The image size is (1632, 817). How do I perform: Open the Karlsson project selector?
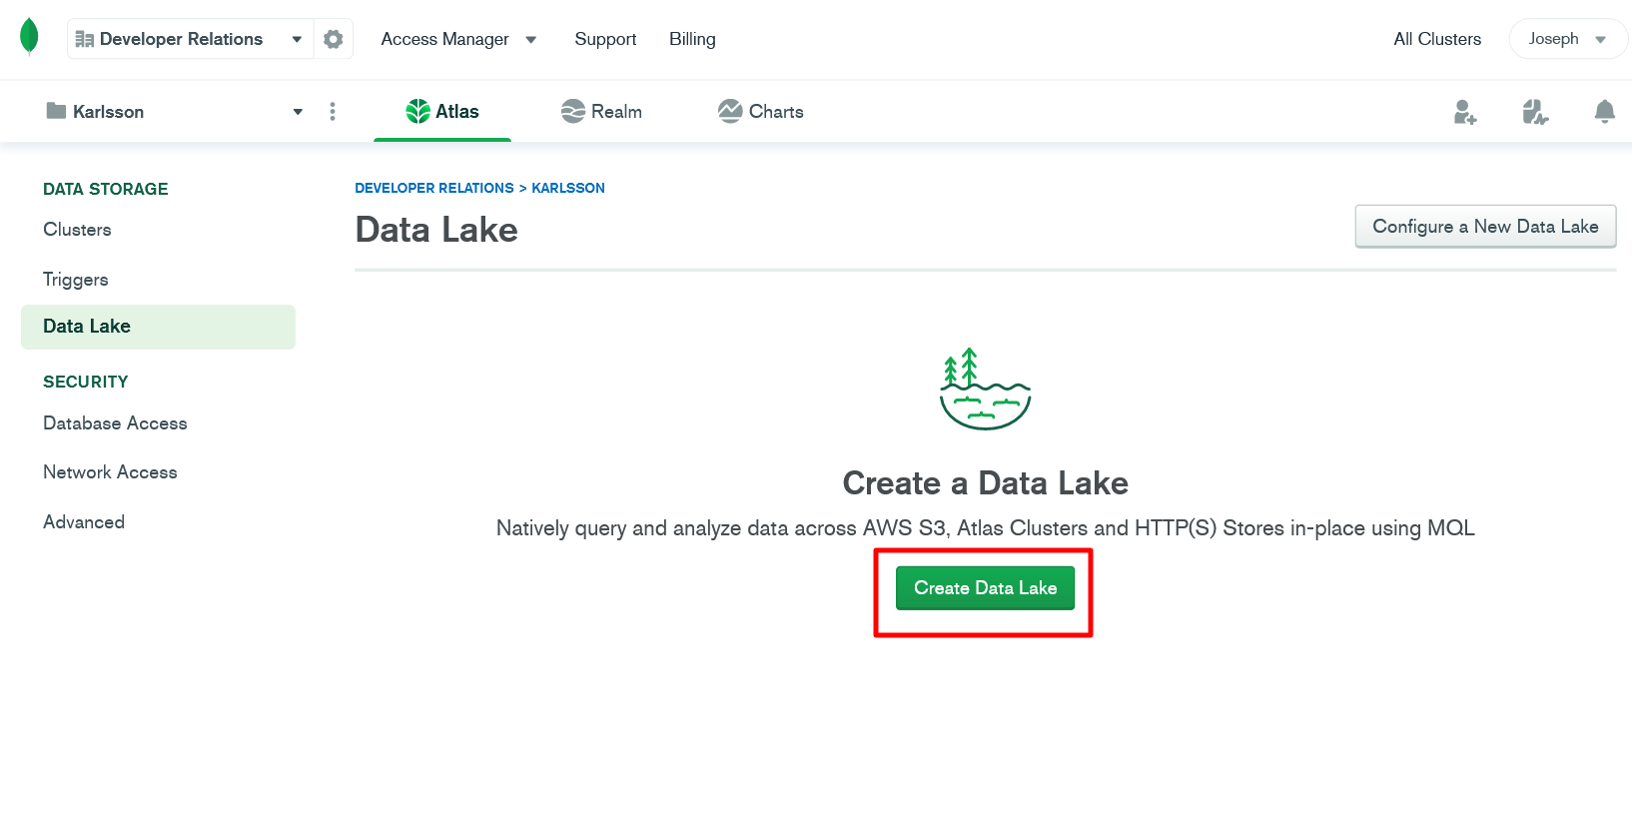(175, 112)
